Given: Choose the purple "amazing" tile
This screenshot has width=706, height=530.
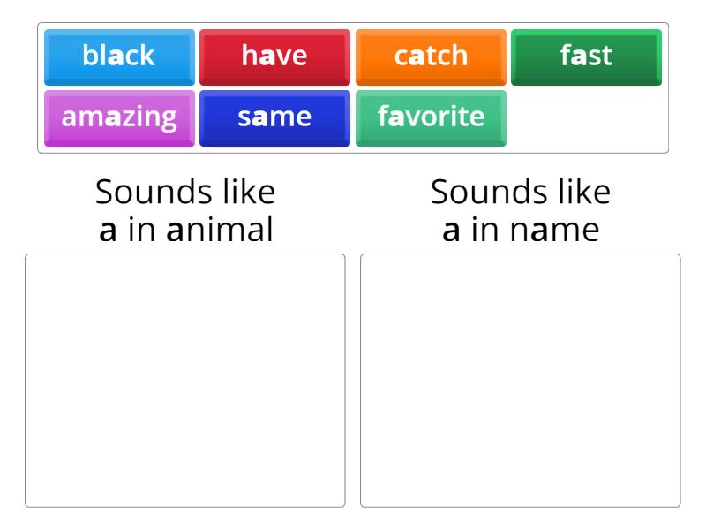Looking at the screenshot, I should point(118,116).
